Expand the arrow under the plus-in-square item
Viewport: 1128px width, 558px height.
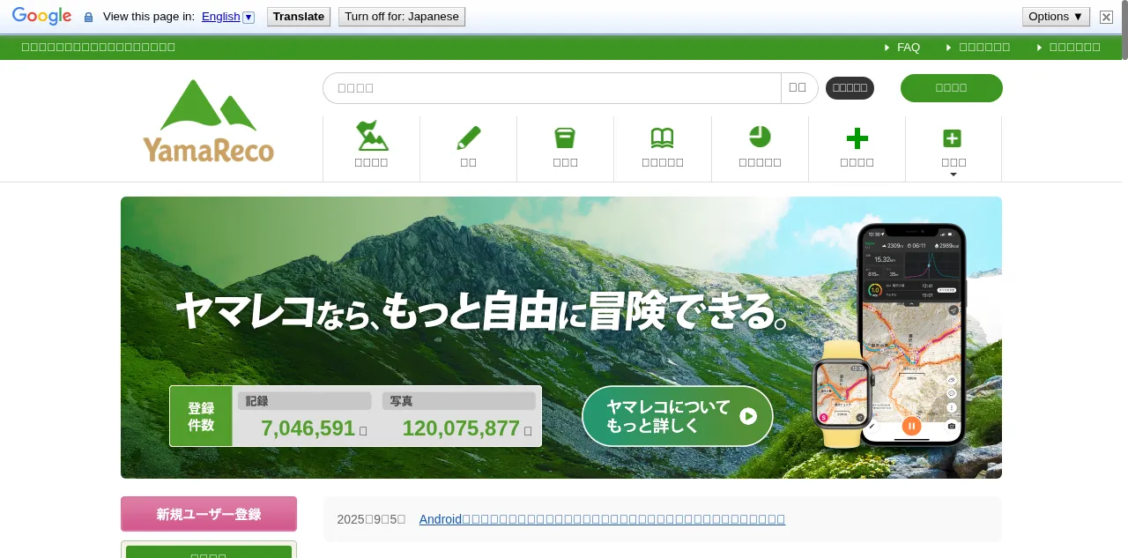point(953,175)
